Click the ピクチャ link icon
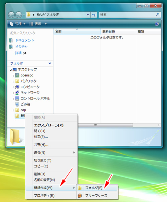Screen dimensions: 167x202 11,47
